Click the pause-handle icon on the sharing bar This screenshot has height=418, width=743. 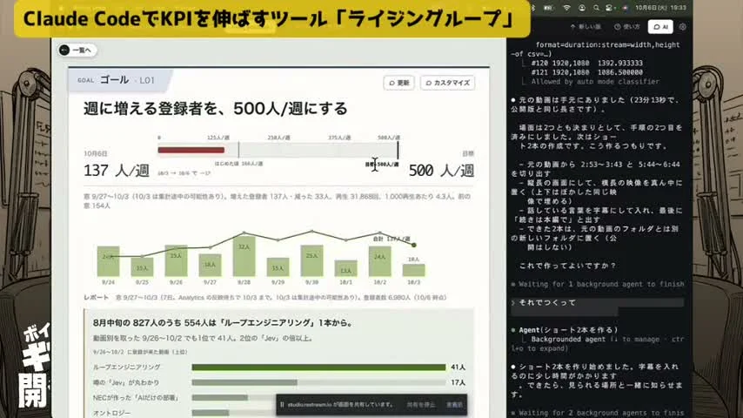click(282, 405)
